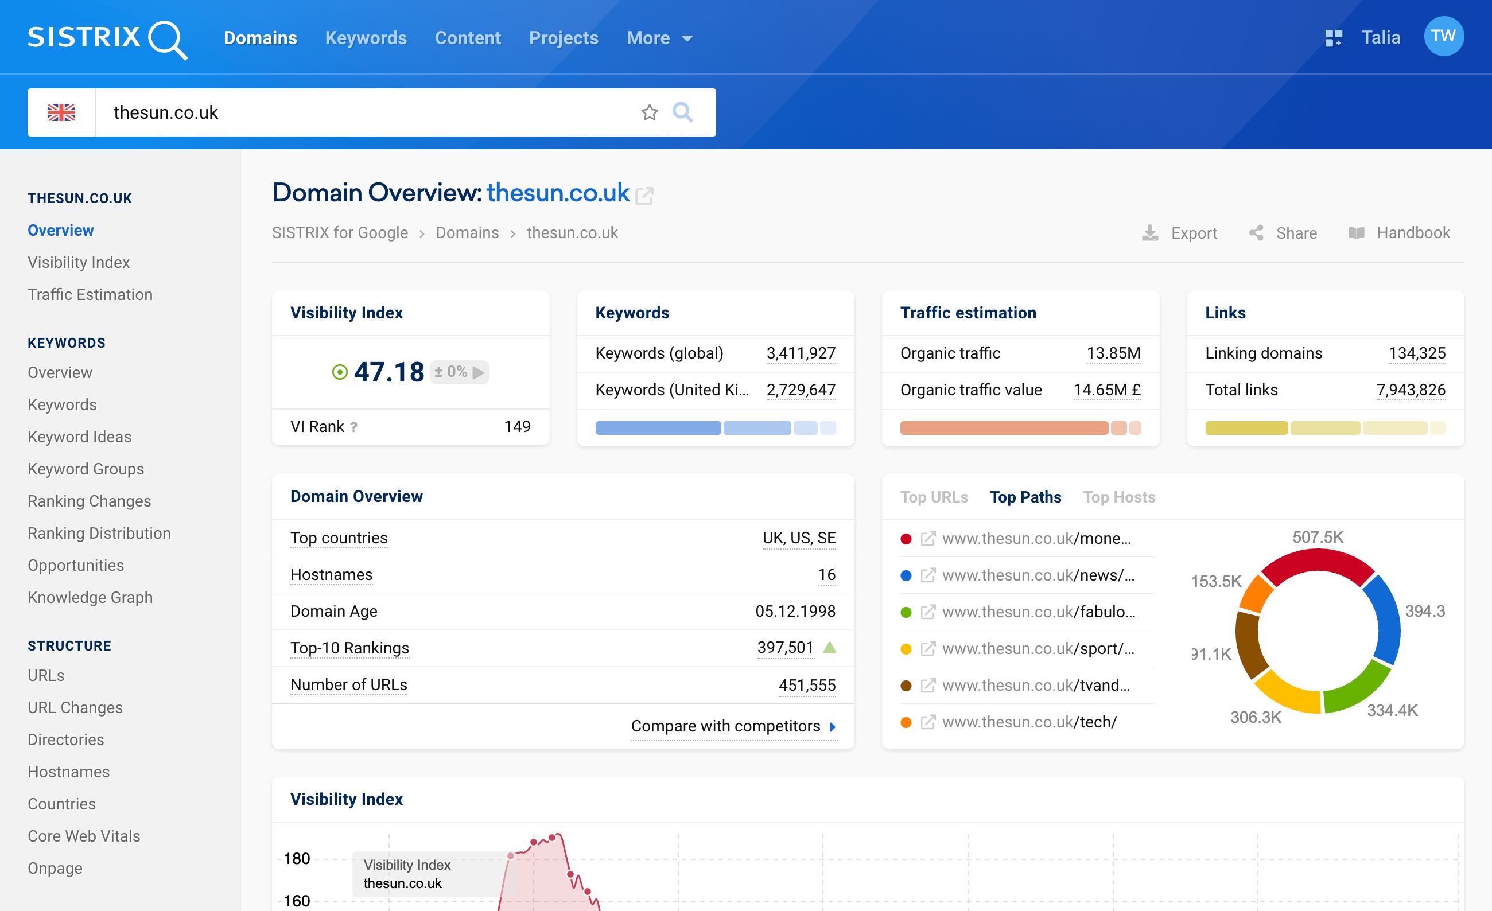This screenshot has width=1492, height=911.
Task: Click the Knowledge Graph menu item
Action: [x=91, y=597]
